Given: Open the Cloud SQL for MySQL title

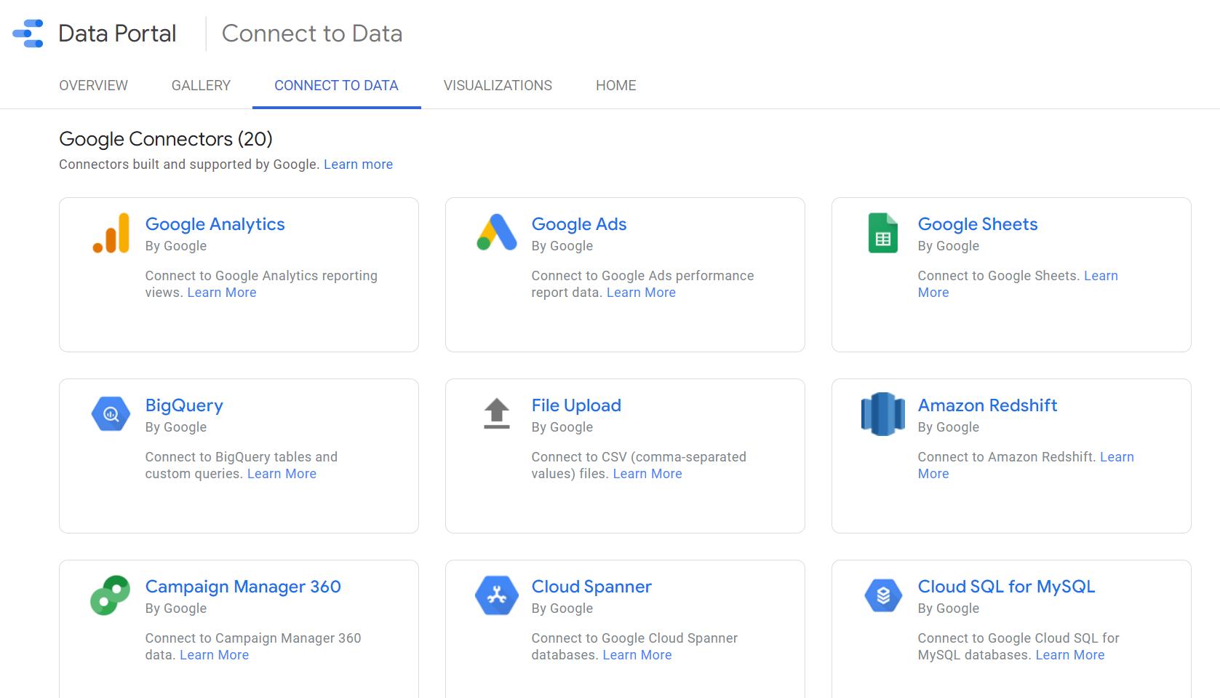Looking at the screenshot, I should [1006, 587].
